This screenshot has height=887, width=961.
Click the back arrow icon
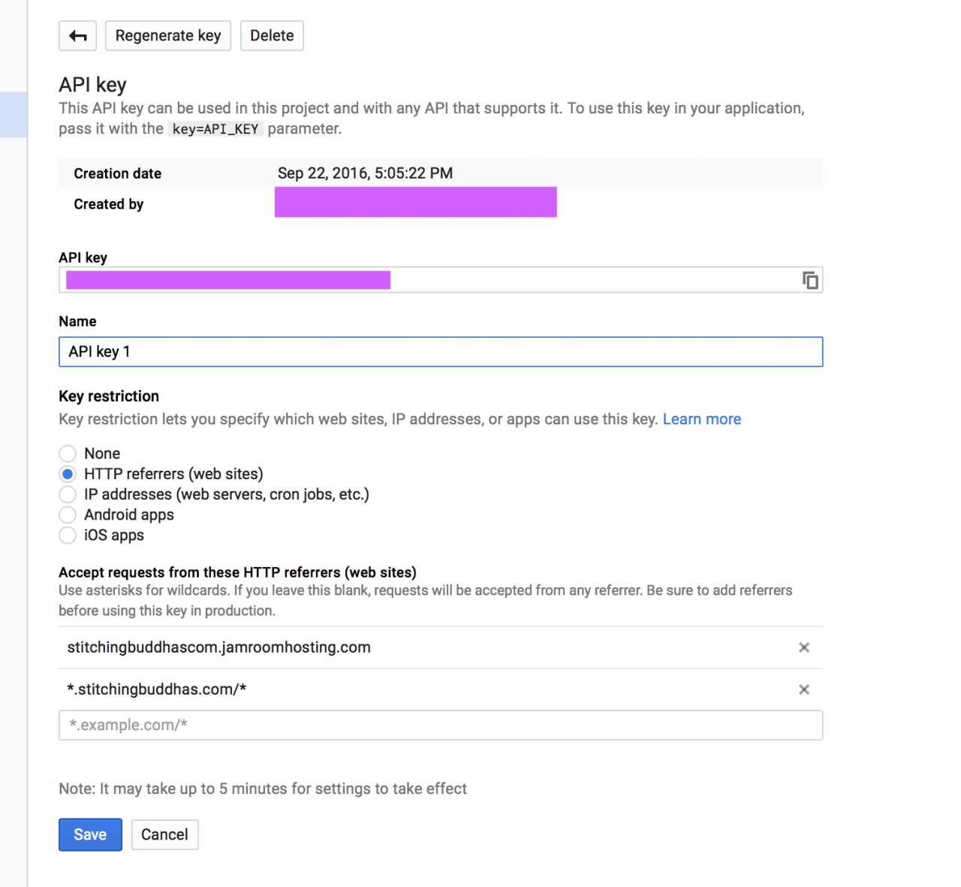coord(78,36)
